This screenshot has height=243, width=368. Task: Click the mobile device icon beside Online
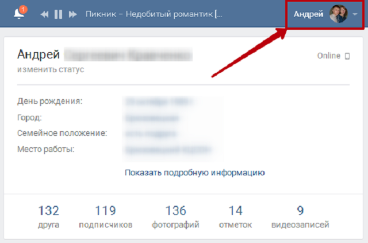(347, 56)
